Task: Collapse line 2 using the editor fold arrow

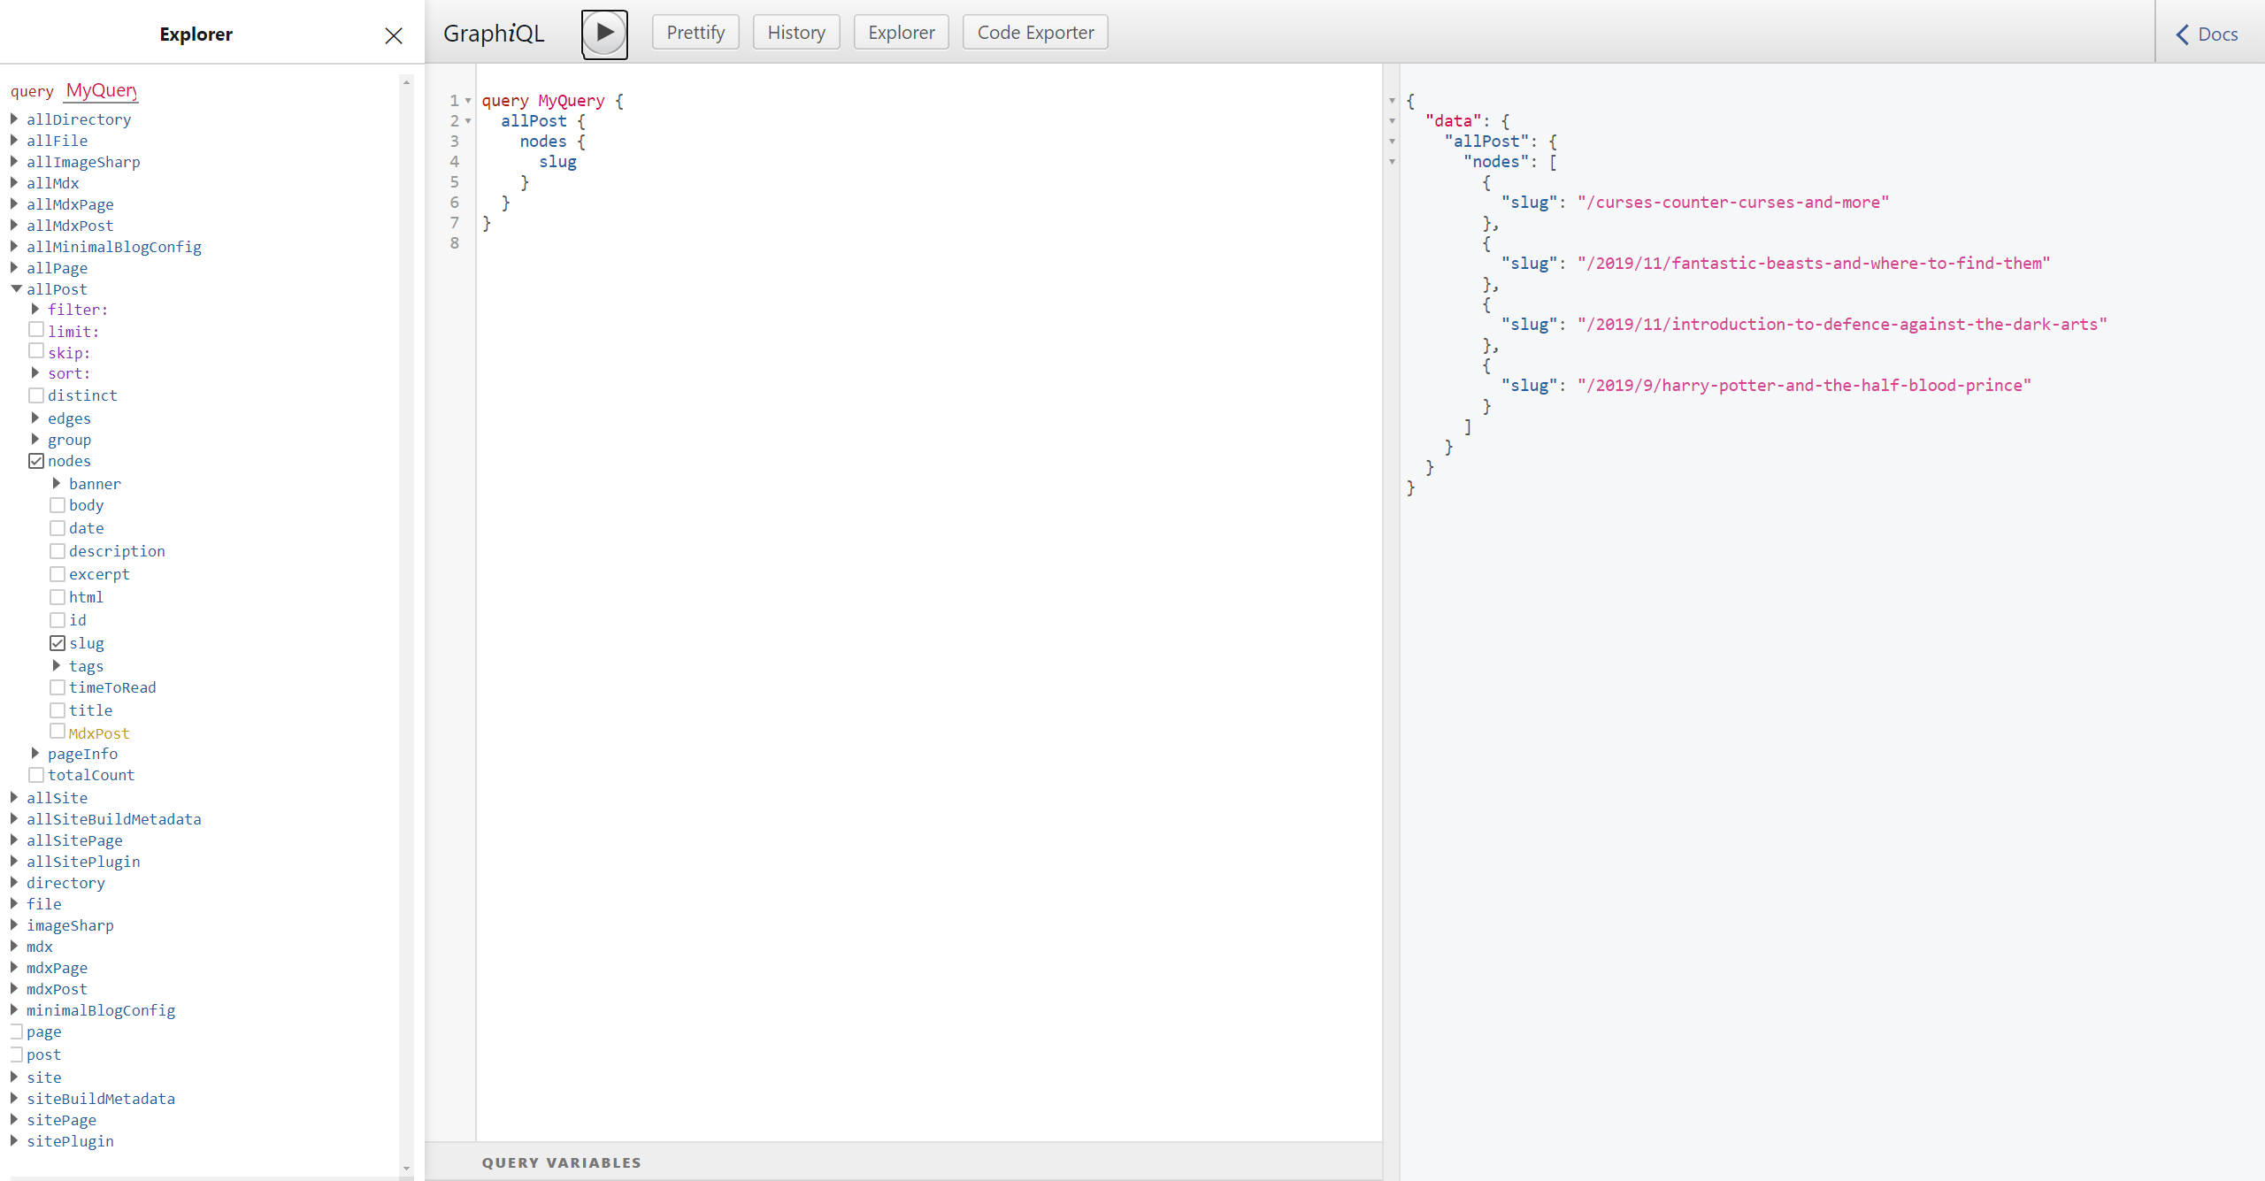Action: tap(468, 121)
